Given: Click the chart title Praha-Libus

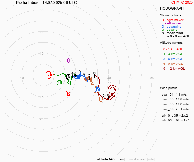Looking at the screenshot, I should point(27,3).
